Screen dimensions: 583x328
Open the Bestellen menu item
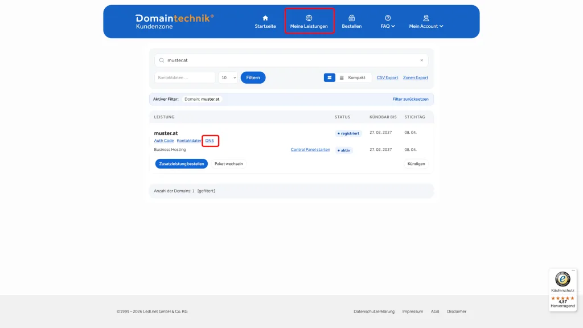(x=351, y=22)
